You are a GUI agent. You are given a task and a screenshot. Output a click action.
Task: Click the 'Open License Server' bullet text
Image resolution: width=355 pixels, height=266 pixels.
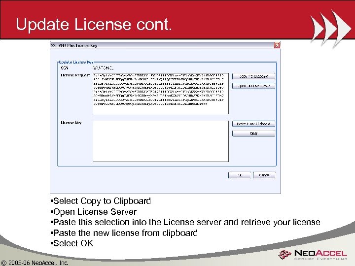pyautogui.click(x=94, y=212)
